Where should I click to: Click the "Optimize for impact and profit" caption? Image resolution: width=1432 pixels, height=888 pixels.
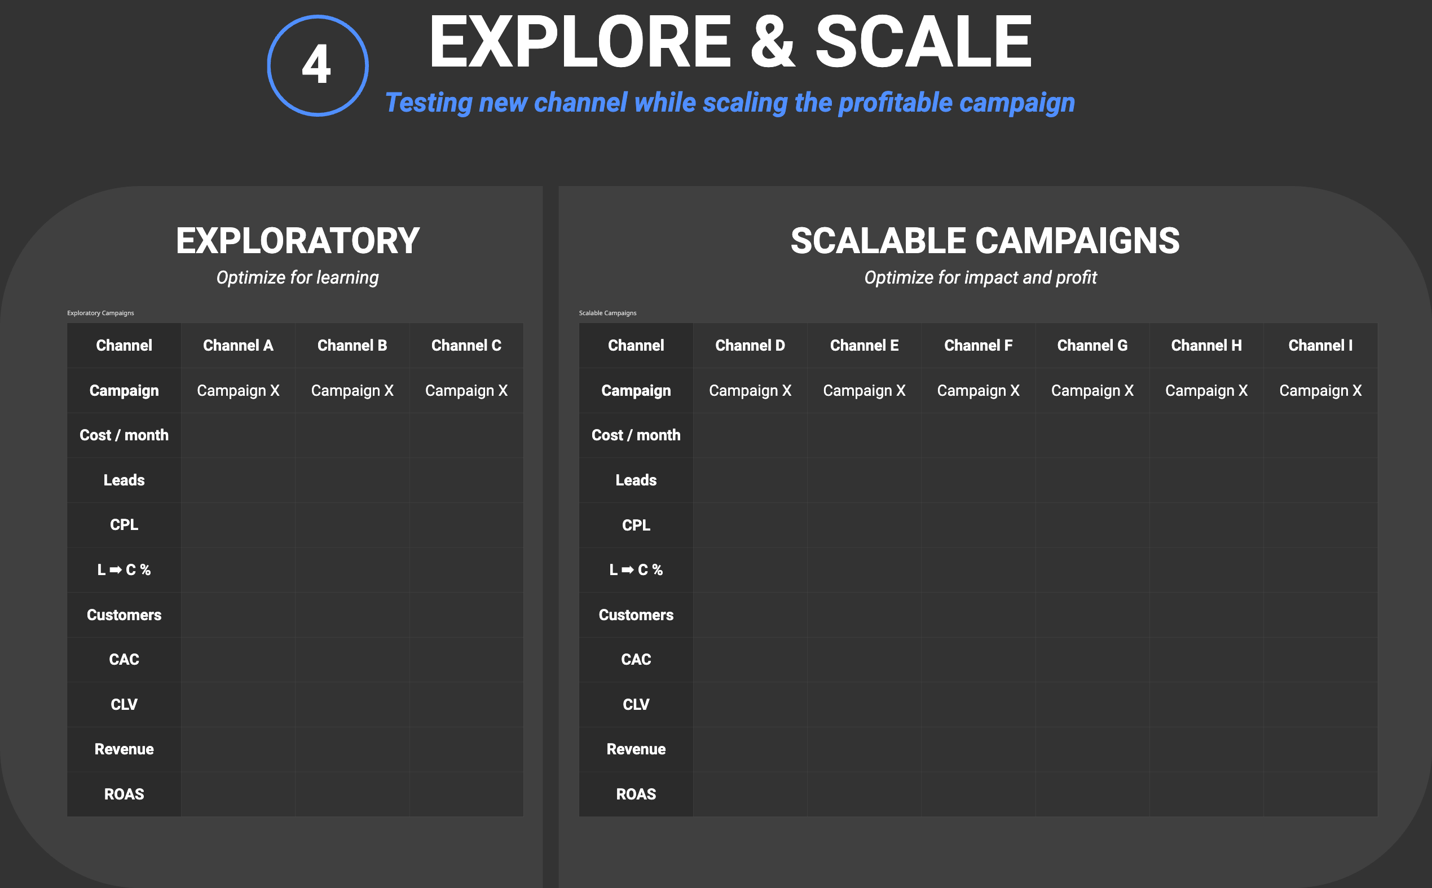click(x=980, y=277)
